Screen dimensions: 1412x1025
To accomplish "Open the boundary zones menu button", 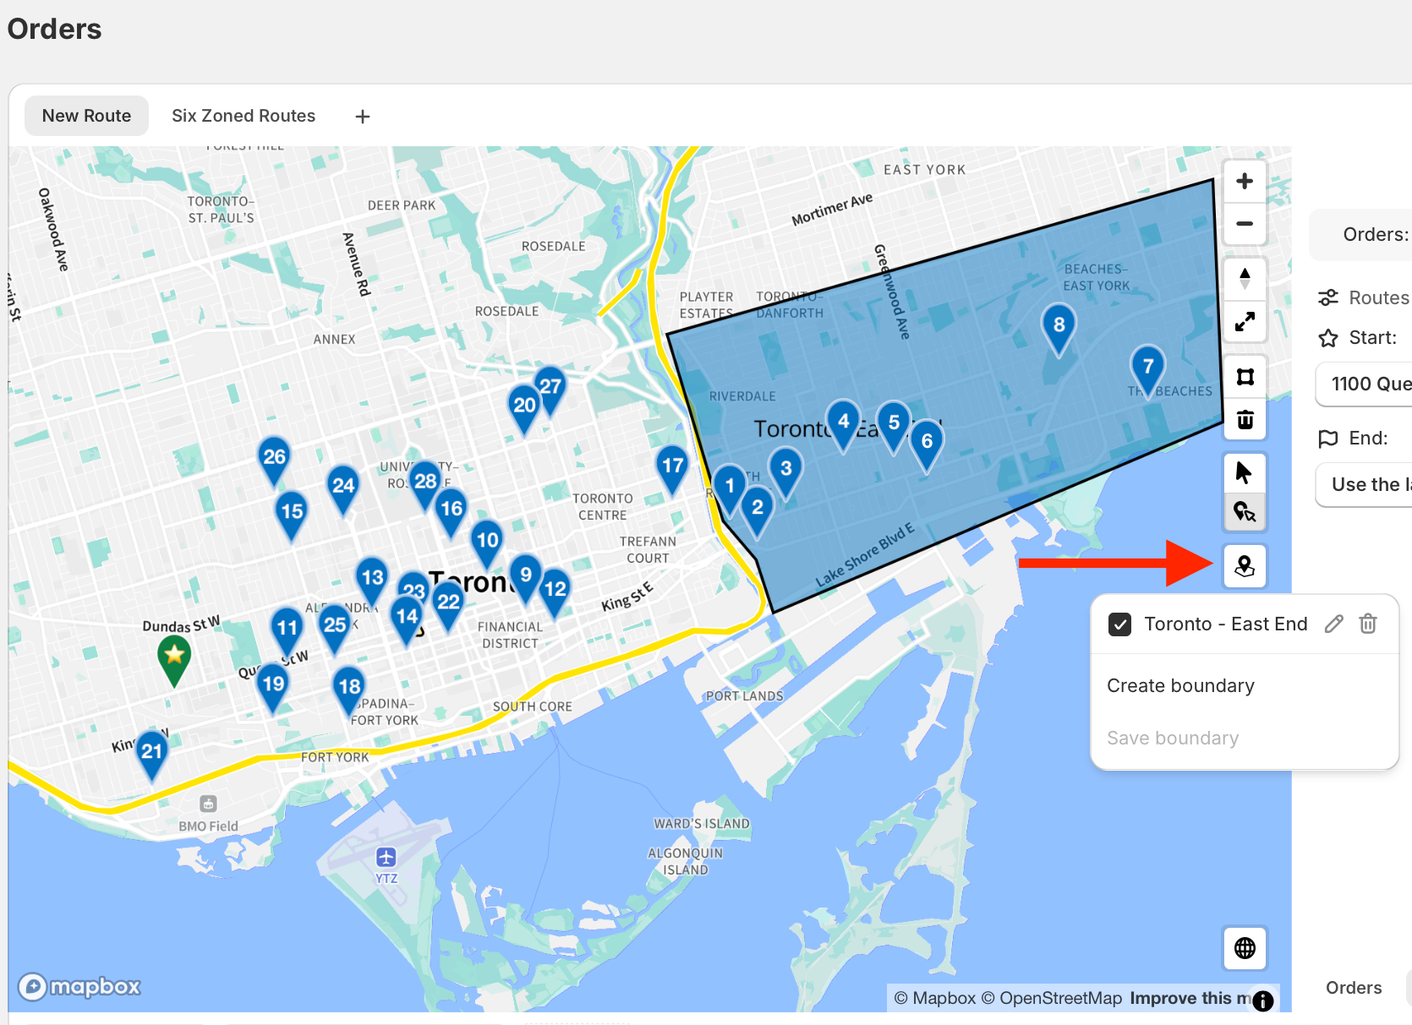I will pos(1245,565).
